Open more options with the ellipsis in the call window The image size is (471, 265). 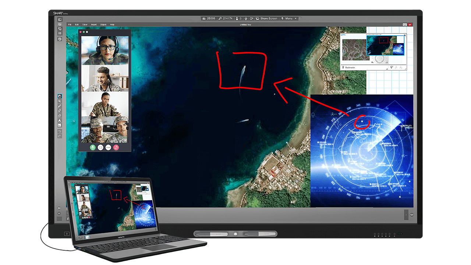[108, 147]
